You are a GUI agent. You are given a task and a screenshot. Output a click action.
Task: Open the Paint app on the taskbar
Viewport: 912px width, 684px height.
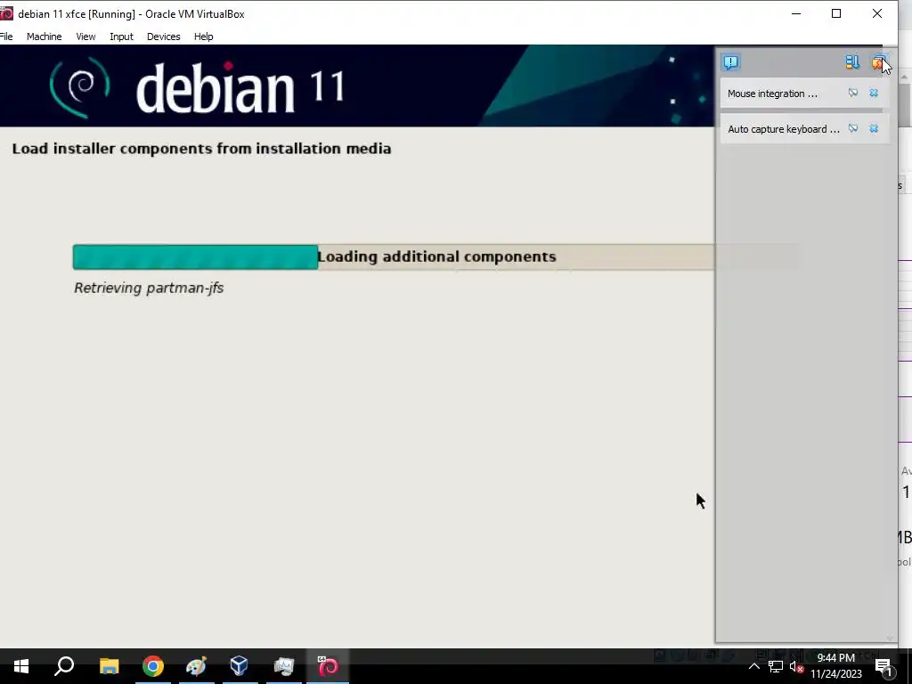pyautogui.click(x=197, y=666)
